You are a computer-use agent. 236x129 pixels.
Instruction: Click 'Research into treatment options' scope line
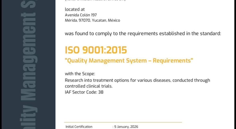[137, 80]
